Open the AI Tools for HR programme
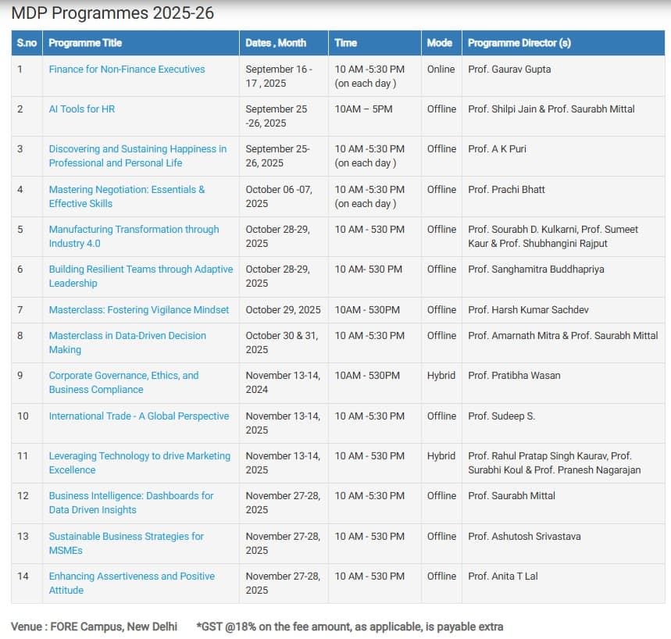The width and height of the screenshot is (671, 639). pos(82,109)
